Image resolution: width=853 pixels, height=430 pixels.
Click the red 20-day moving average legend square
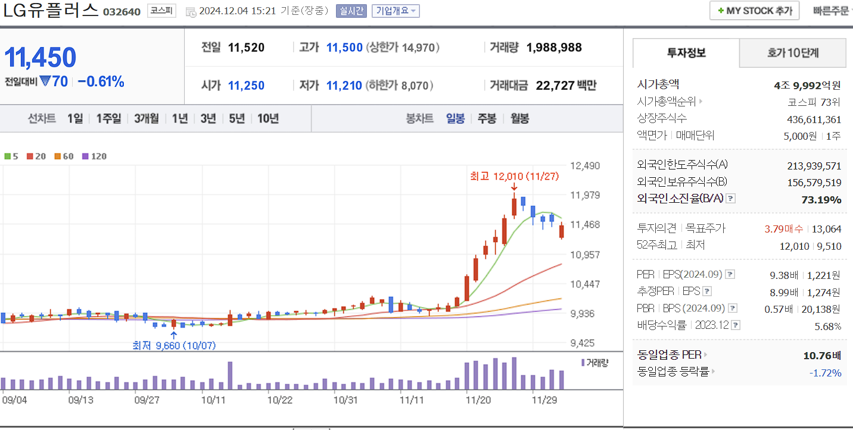coord(30,156)
